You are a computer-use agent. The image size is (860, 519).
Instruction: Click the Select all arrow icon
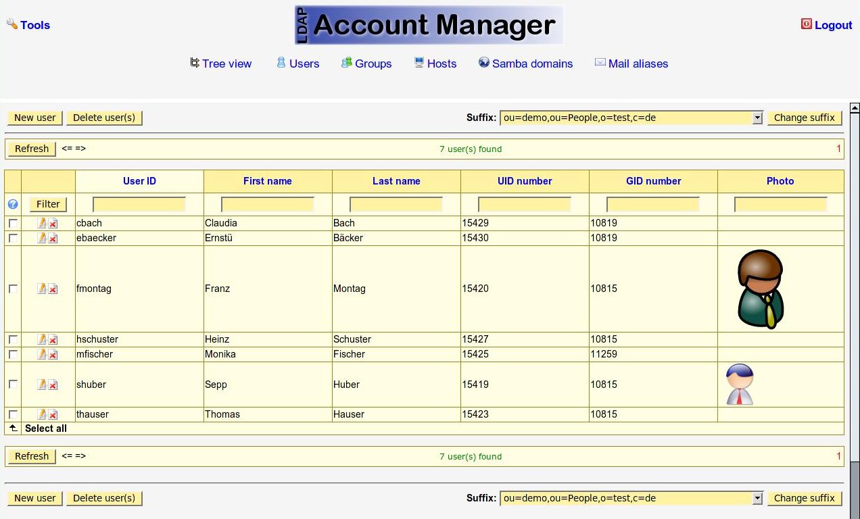click(13, 428)
